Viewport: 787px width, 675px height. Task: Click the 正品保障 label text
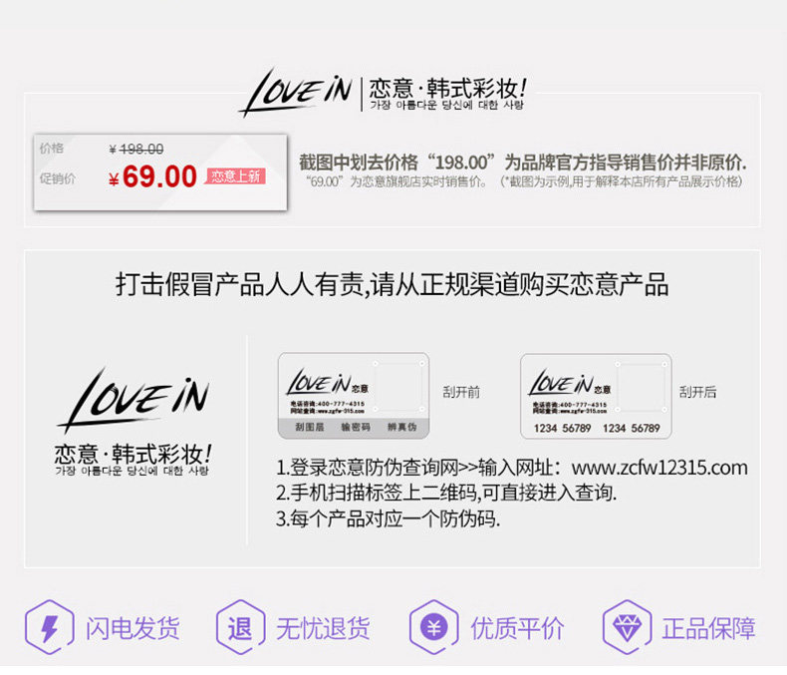click(x=708, y=628)
